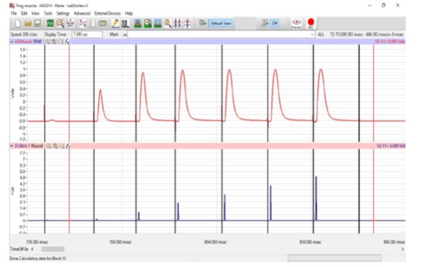This screenshot has height=267, width=421.
Task: Click the Marks pencil icon
Action: click(115, 23)
